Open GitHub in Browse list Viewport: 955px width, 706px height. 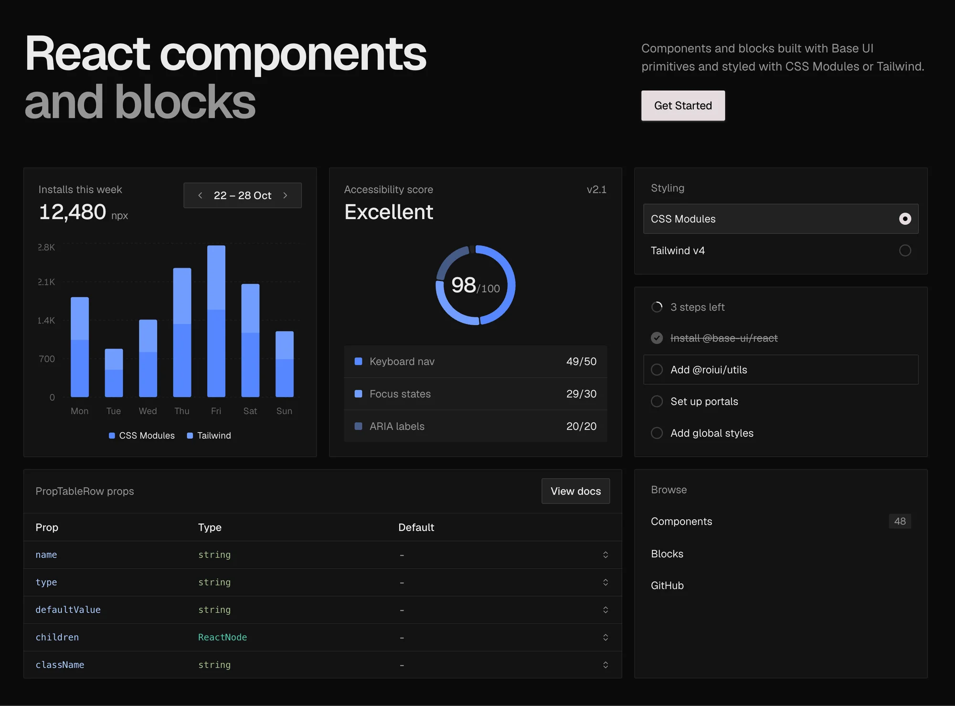(781, 585)
